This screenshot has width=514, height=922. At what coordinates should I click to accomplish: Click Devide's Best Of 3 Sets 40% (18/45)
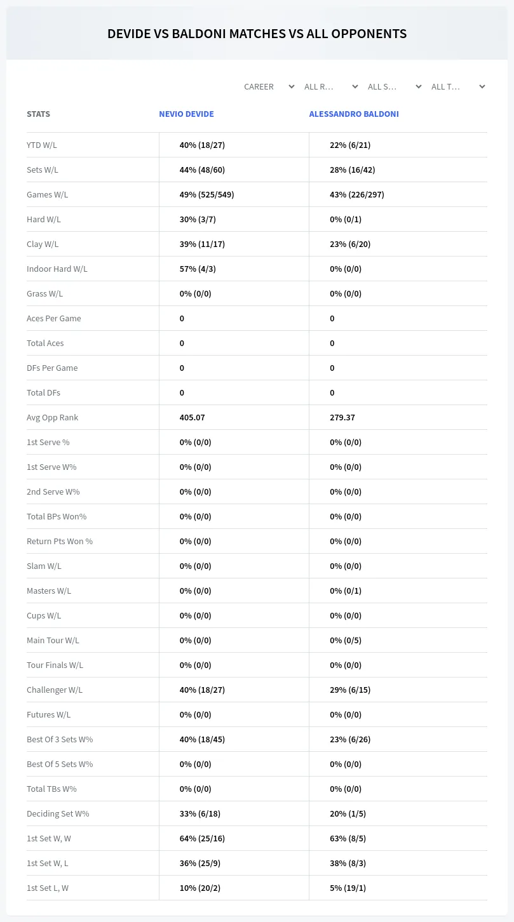pos(202,739)
